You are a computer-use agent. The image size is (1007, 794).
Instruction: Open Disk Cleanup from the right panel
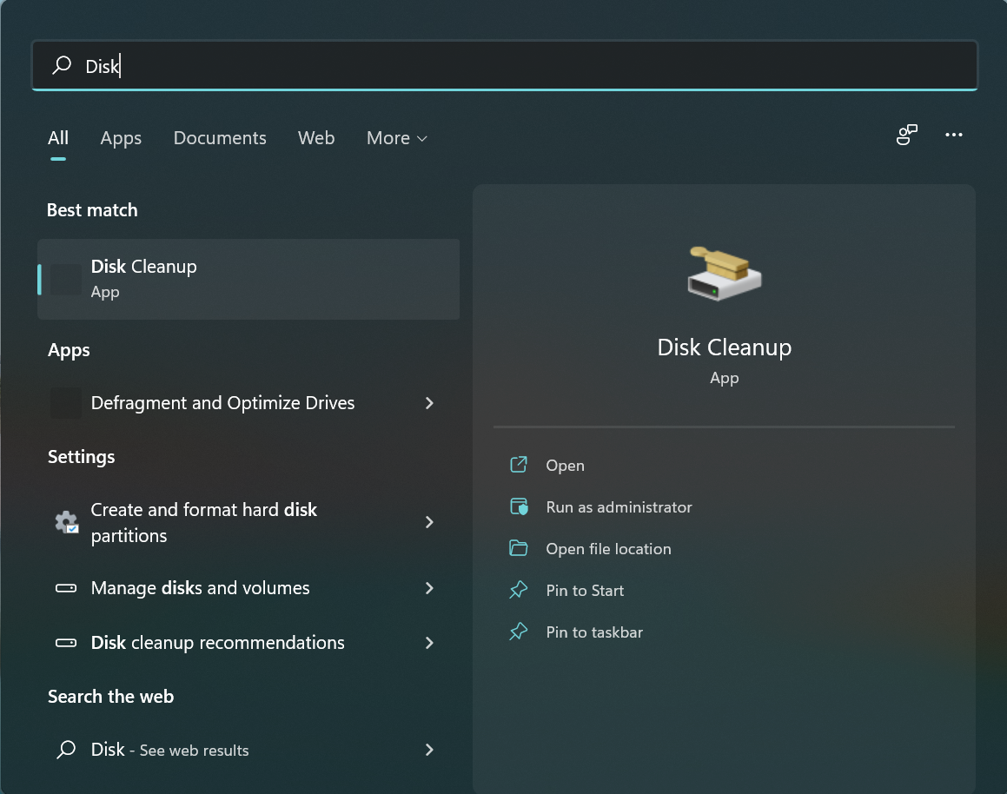click(x=565, y=466)
